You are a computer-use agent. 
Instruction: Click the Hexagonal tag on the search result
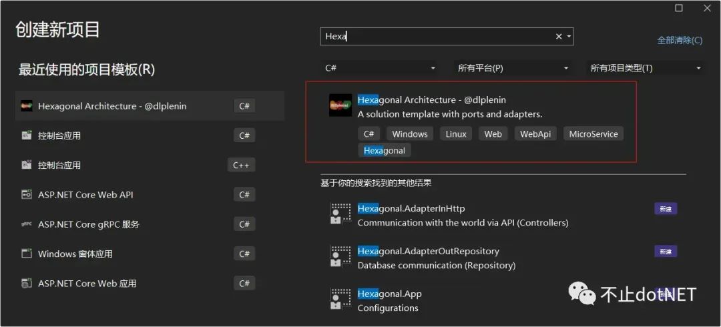point(385,150)
